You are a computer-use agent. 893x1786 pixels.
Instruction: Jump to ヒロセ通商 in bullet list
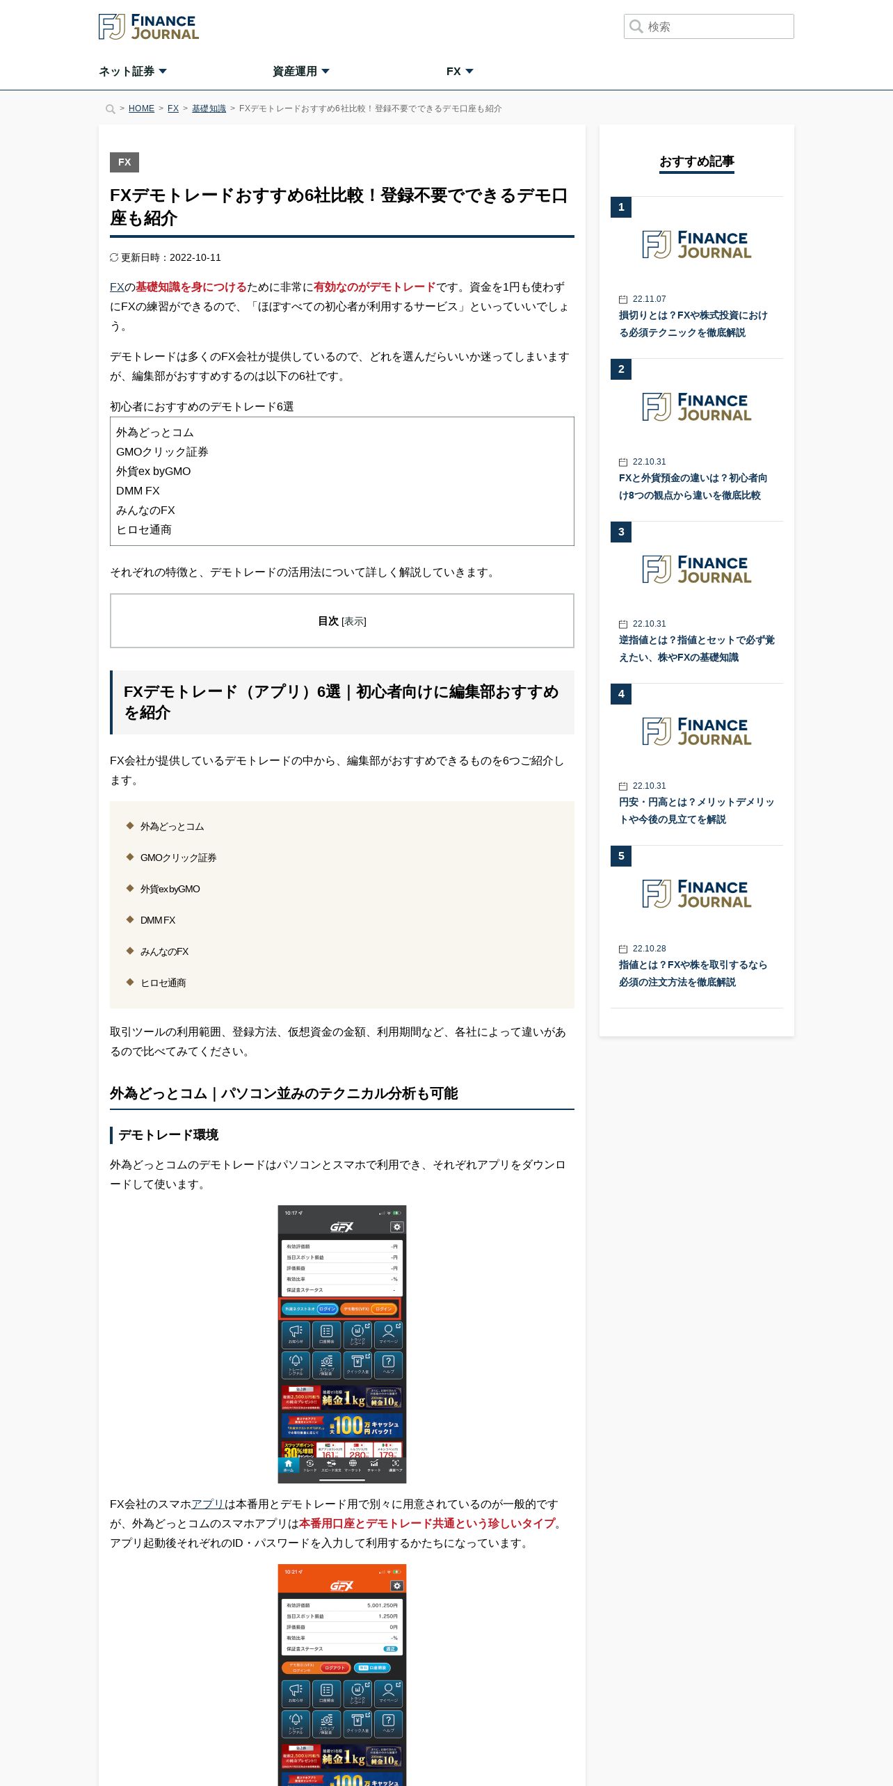click(163, 983)
